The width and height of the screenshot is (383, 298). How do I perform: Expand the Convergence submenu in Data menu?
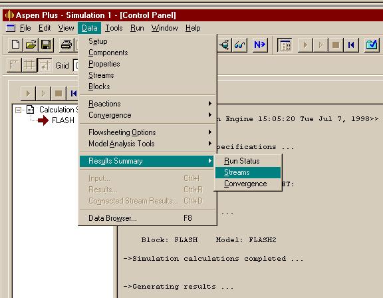[148, 115]
